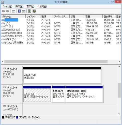Click the volume list left scroll arrow
Image resolution: width=122 pixels, height=125 pixels.
tap(3, 61)
